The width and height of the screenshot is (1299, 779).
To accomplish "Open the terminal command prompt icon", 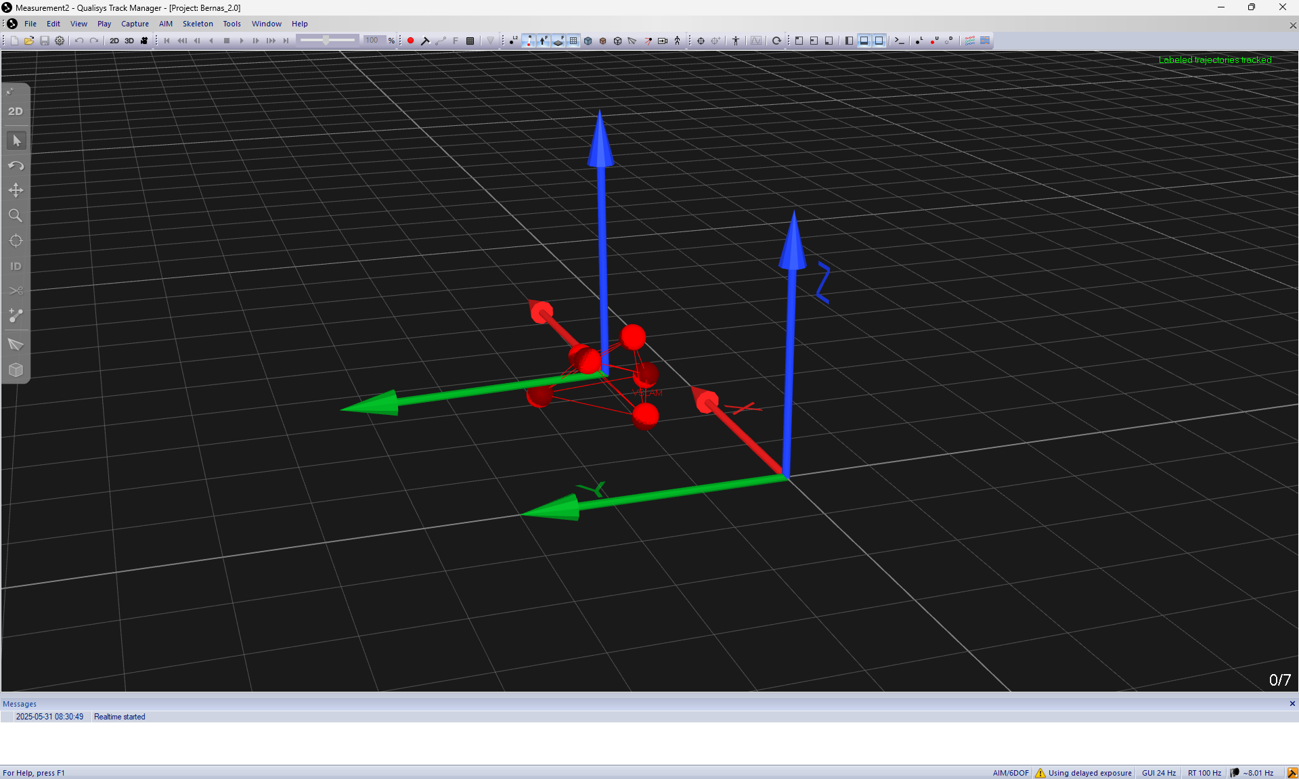I will point(900,41).
